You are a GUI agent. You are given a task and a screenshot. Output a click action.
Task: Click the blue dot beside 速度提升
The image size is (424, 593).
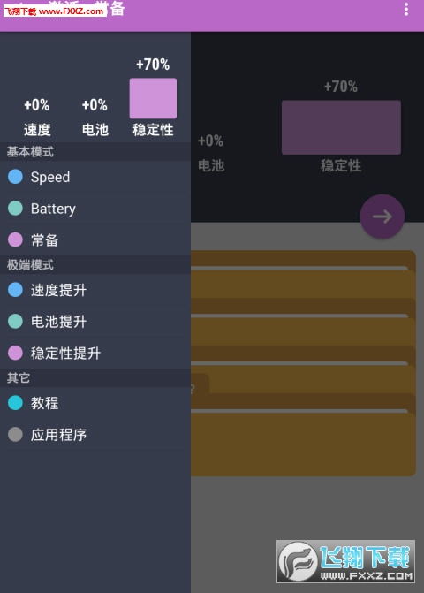tap(16, 290)
